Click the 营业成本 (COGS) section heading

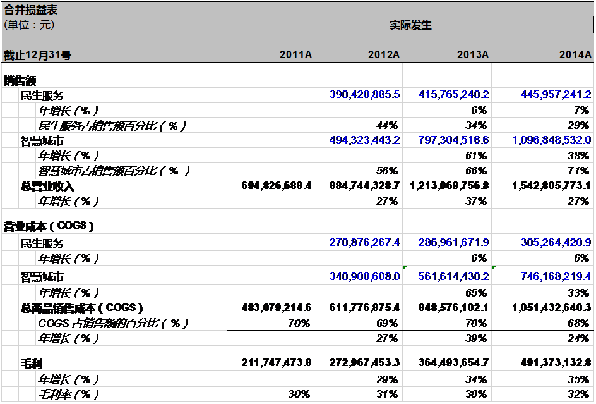click(49, 226)
